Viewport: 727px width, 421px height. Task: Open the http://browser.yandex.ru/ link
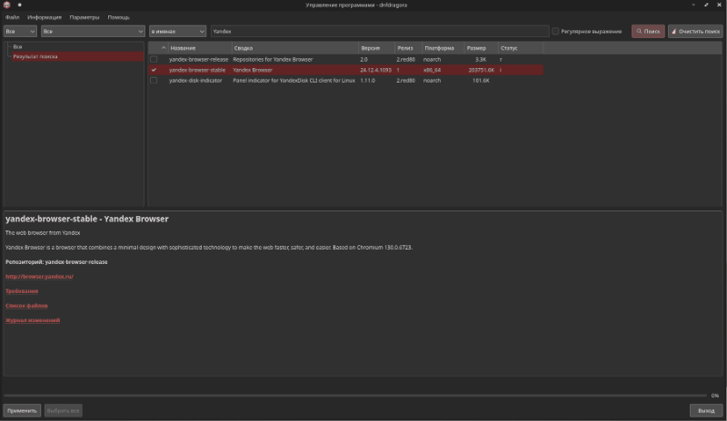[x=39, y=277]
